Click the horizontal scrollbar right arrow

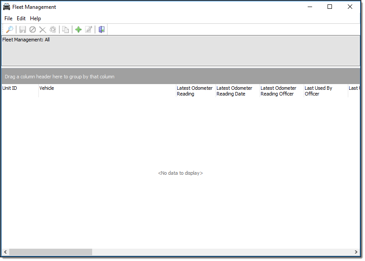click(x=356, y=252)
